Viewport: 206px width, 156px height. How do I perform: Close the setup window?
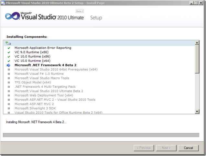[201, 3]
